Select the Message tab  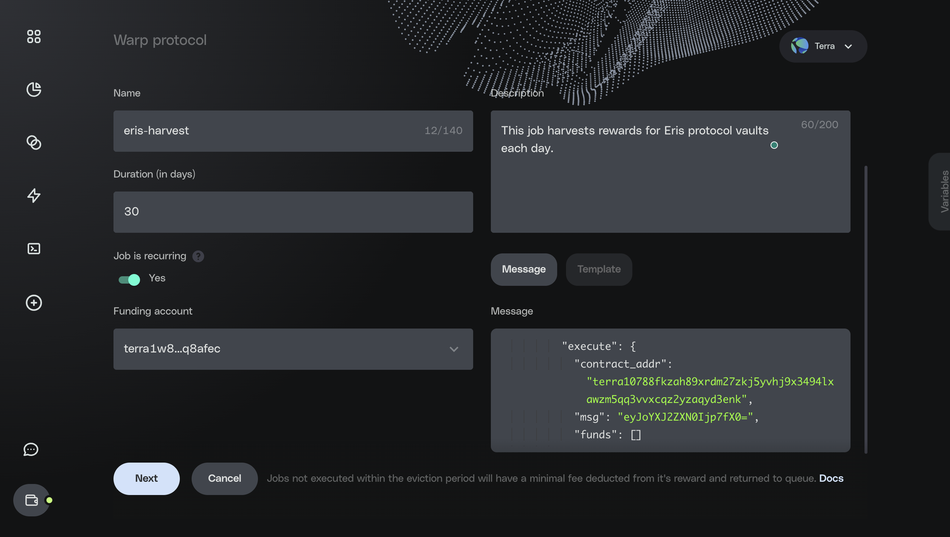coord(523,269)
